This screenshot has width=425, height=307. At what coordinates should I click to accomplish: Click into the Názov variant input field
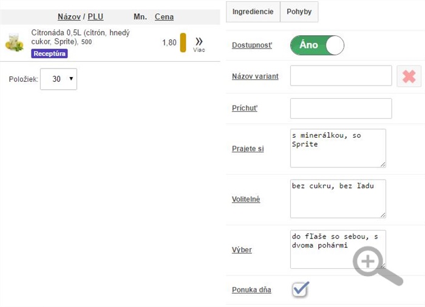(341, 76)
